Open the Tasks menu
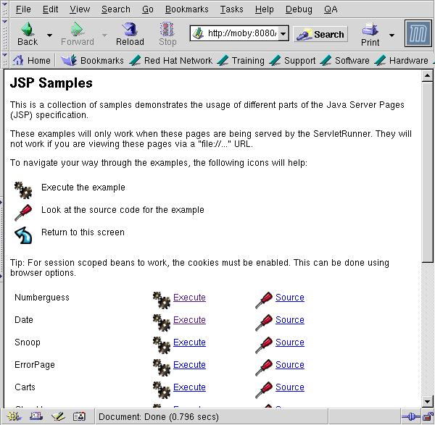This screenshot has width=435, height=425. (231, 9)
